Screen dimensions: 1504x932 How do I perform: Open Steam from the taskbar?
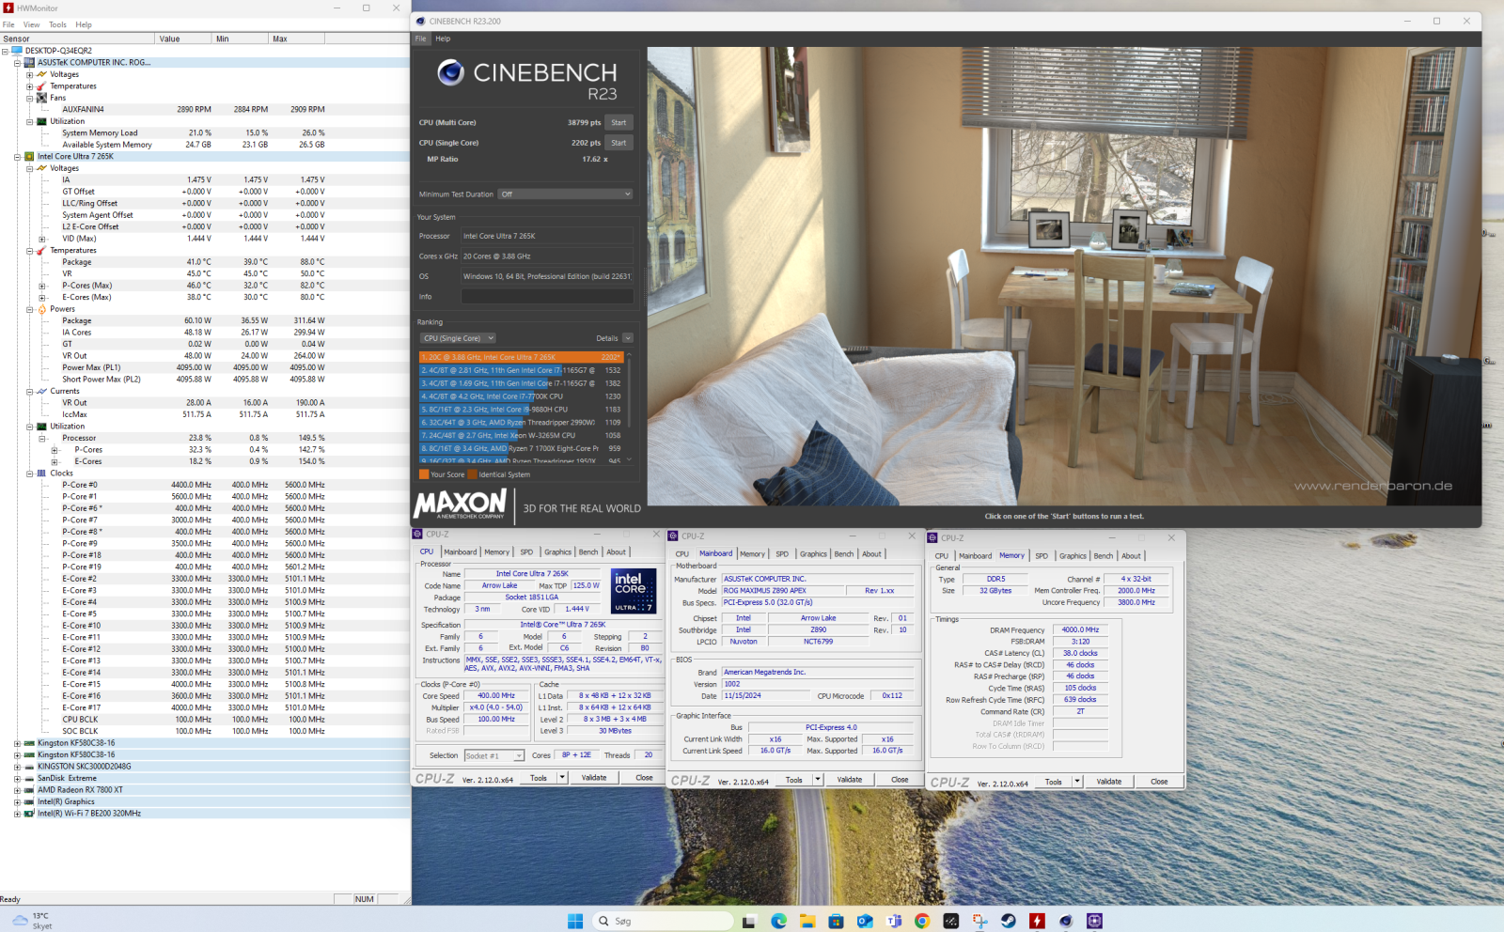coord(1008,921)
